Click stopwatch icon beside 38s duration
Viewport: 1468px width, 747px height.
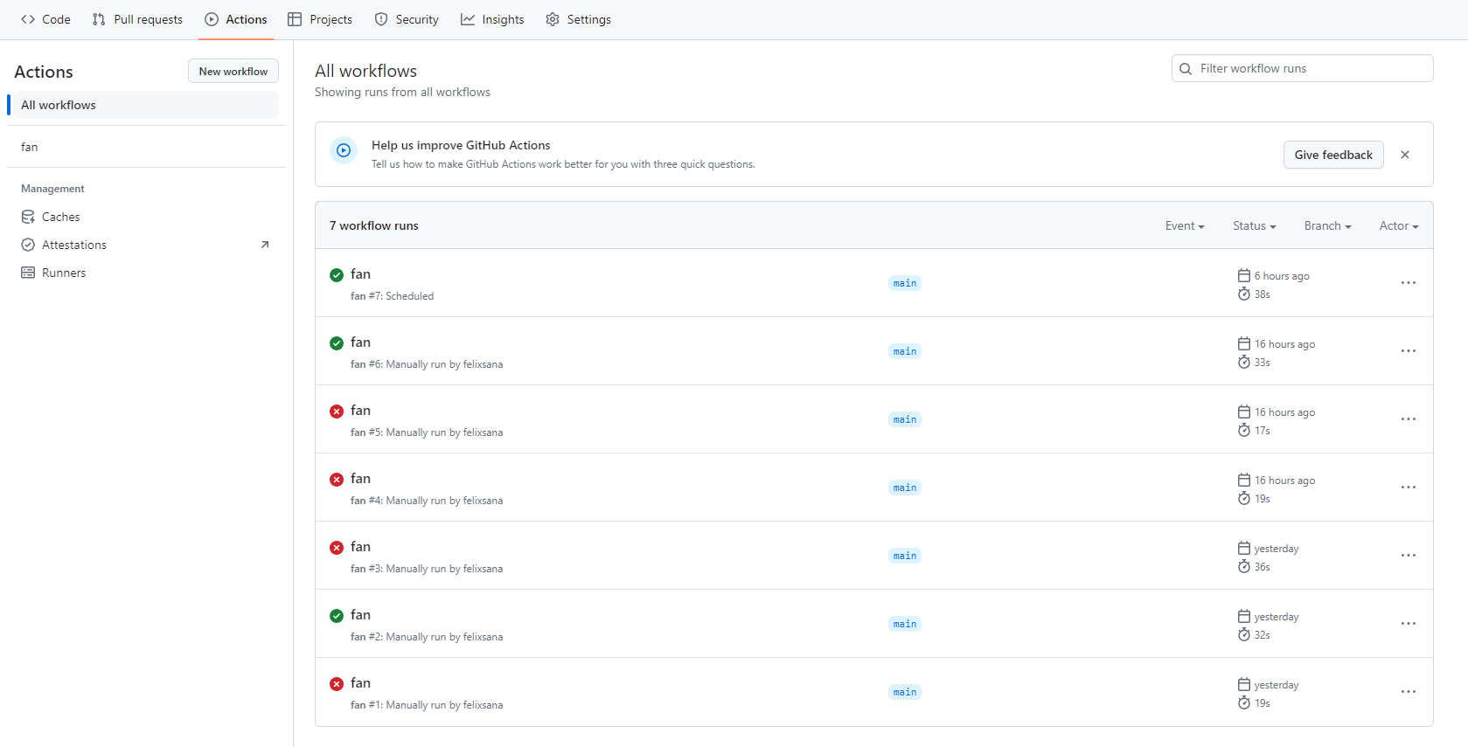click(x=1244, y=294)
